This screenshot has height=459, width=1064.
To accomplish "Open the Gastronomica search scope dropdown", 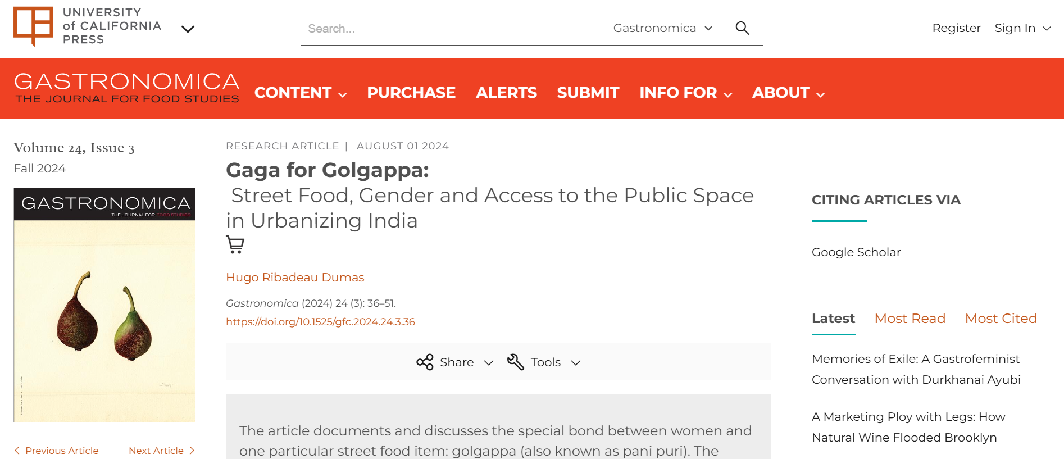I will pos(663,28).
